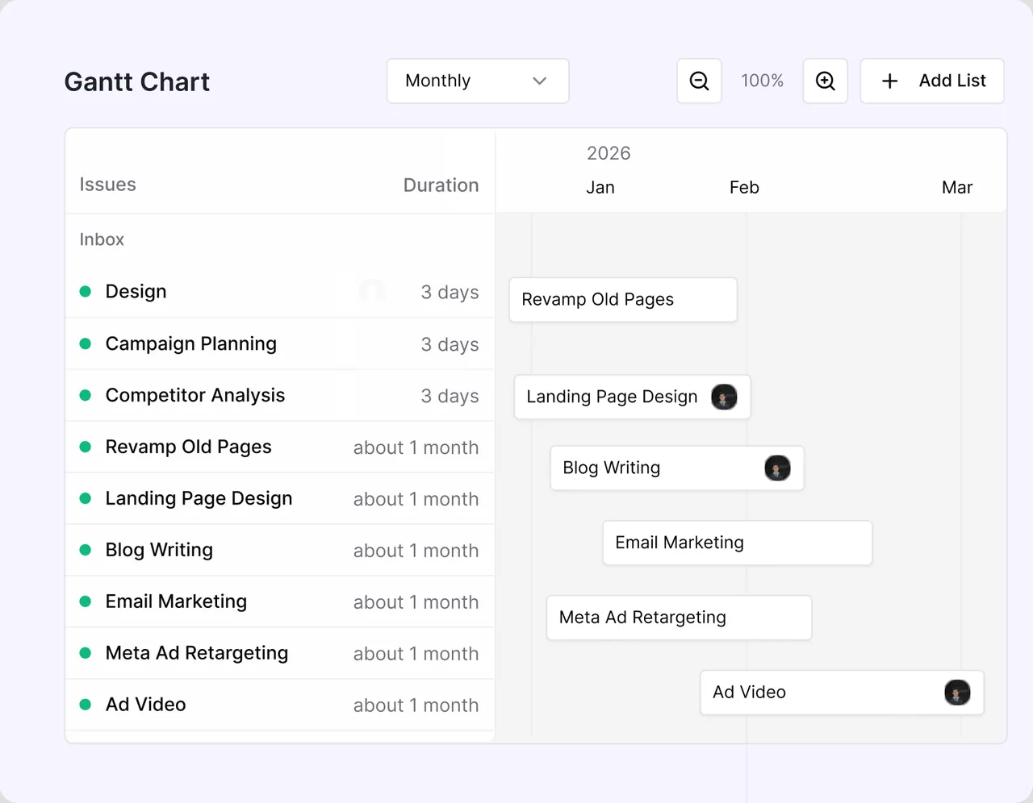
Task: Click green dot of Landing Page Design issue
Action: (86, 498)
